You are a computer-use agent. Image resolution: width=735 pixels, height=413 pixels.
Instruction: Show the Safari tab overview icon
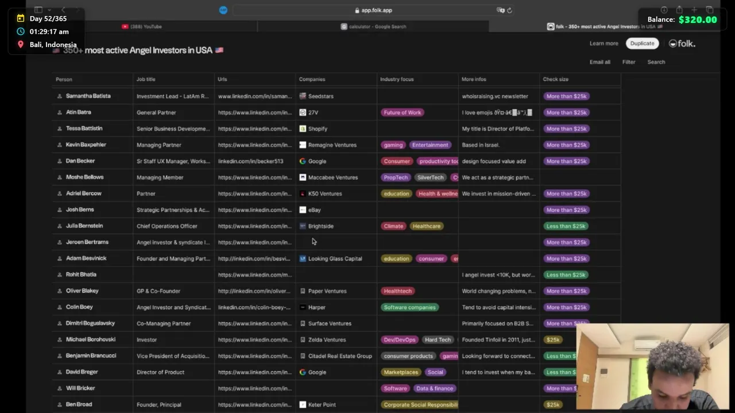point(709,10)
